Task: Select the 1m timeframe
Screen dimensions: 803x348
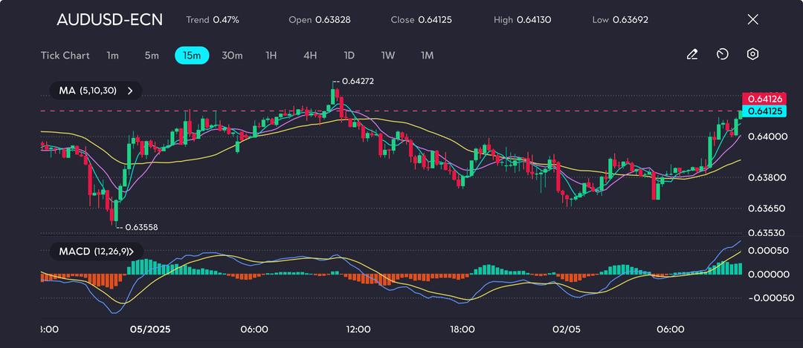Action: pyautogui.click(x=113, y=55)
